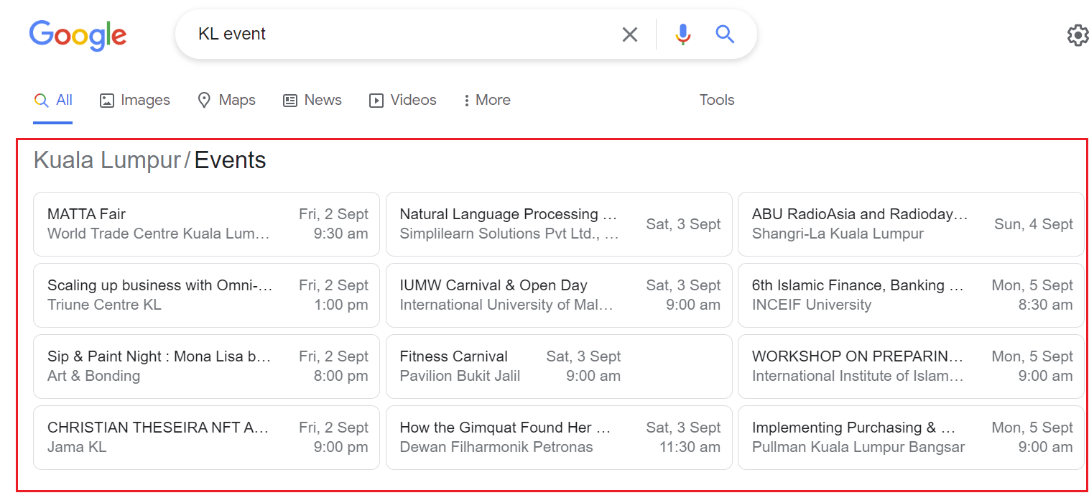
Task: Click inside the search field with 'KL event'
Action: pos(402,34)
